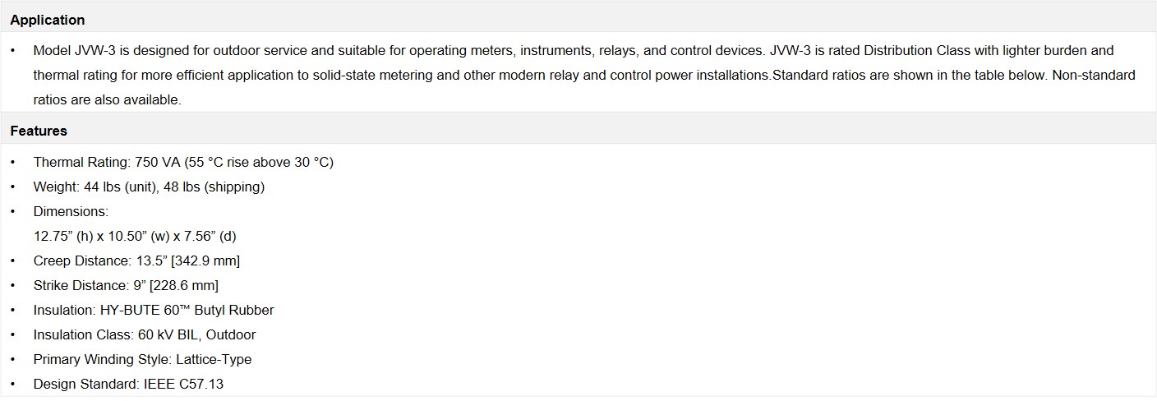Click the Strike Distance 9" entry
Viewport: 1157px width, 401px height.
[x=126, y=285]
